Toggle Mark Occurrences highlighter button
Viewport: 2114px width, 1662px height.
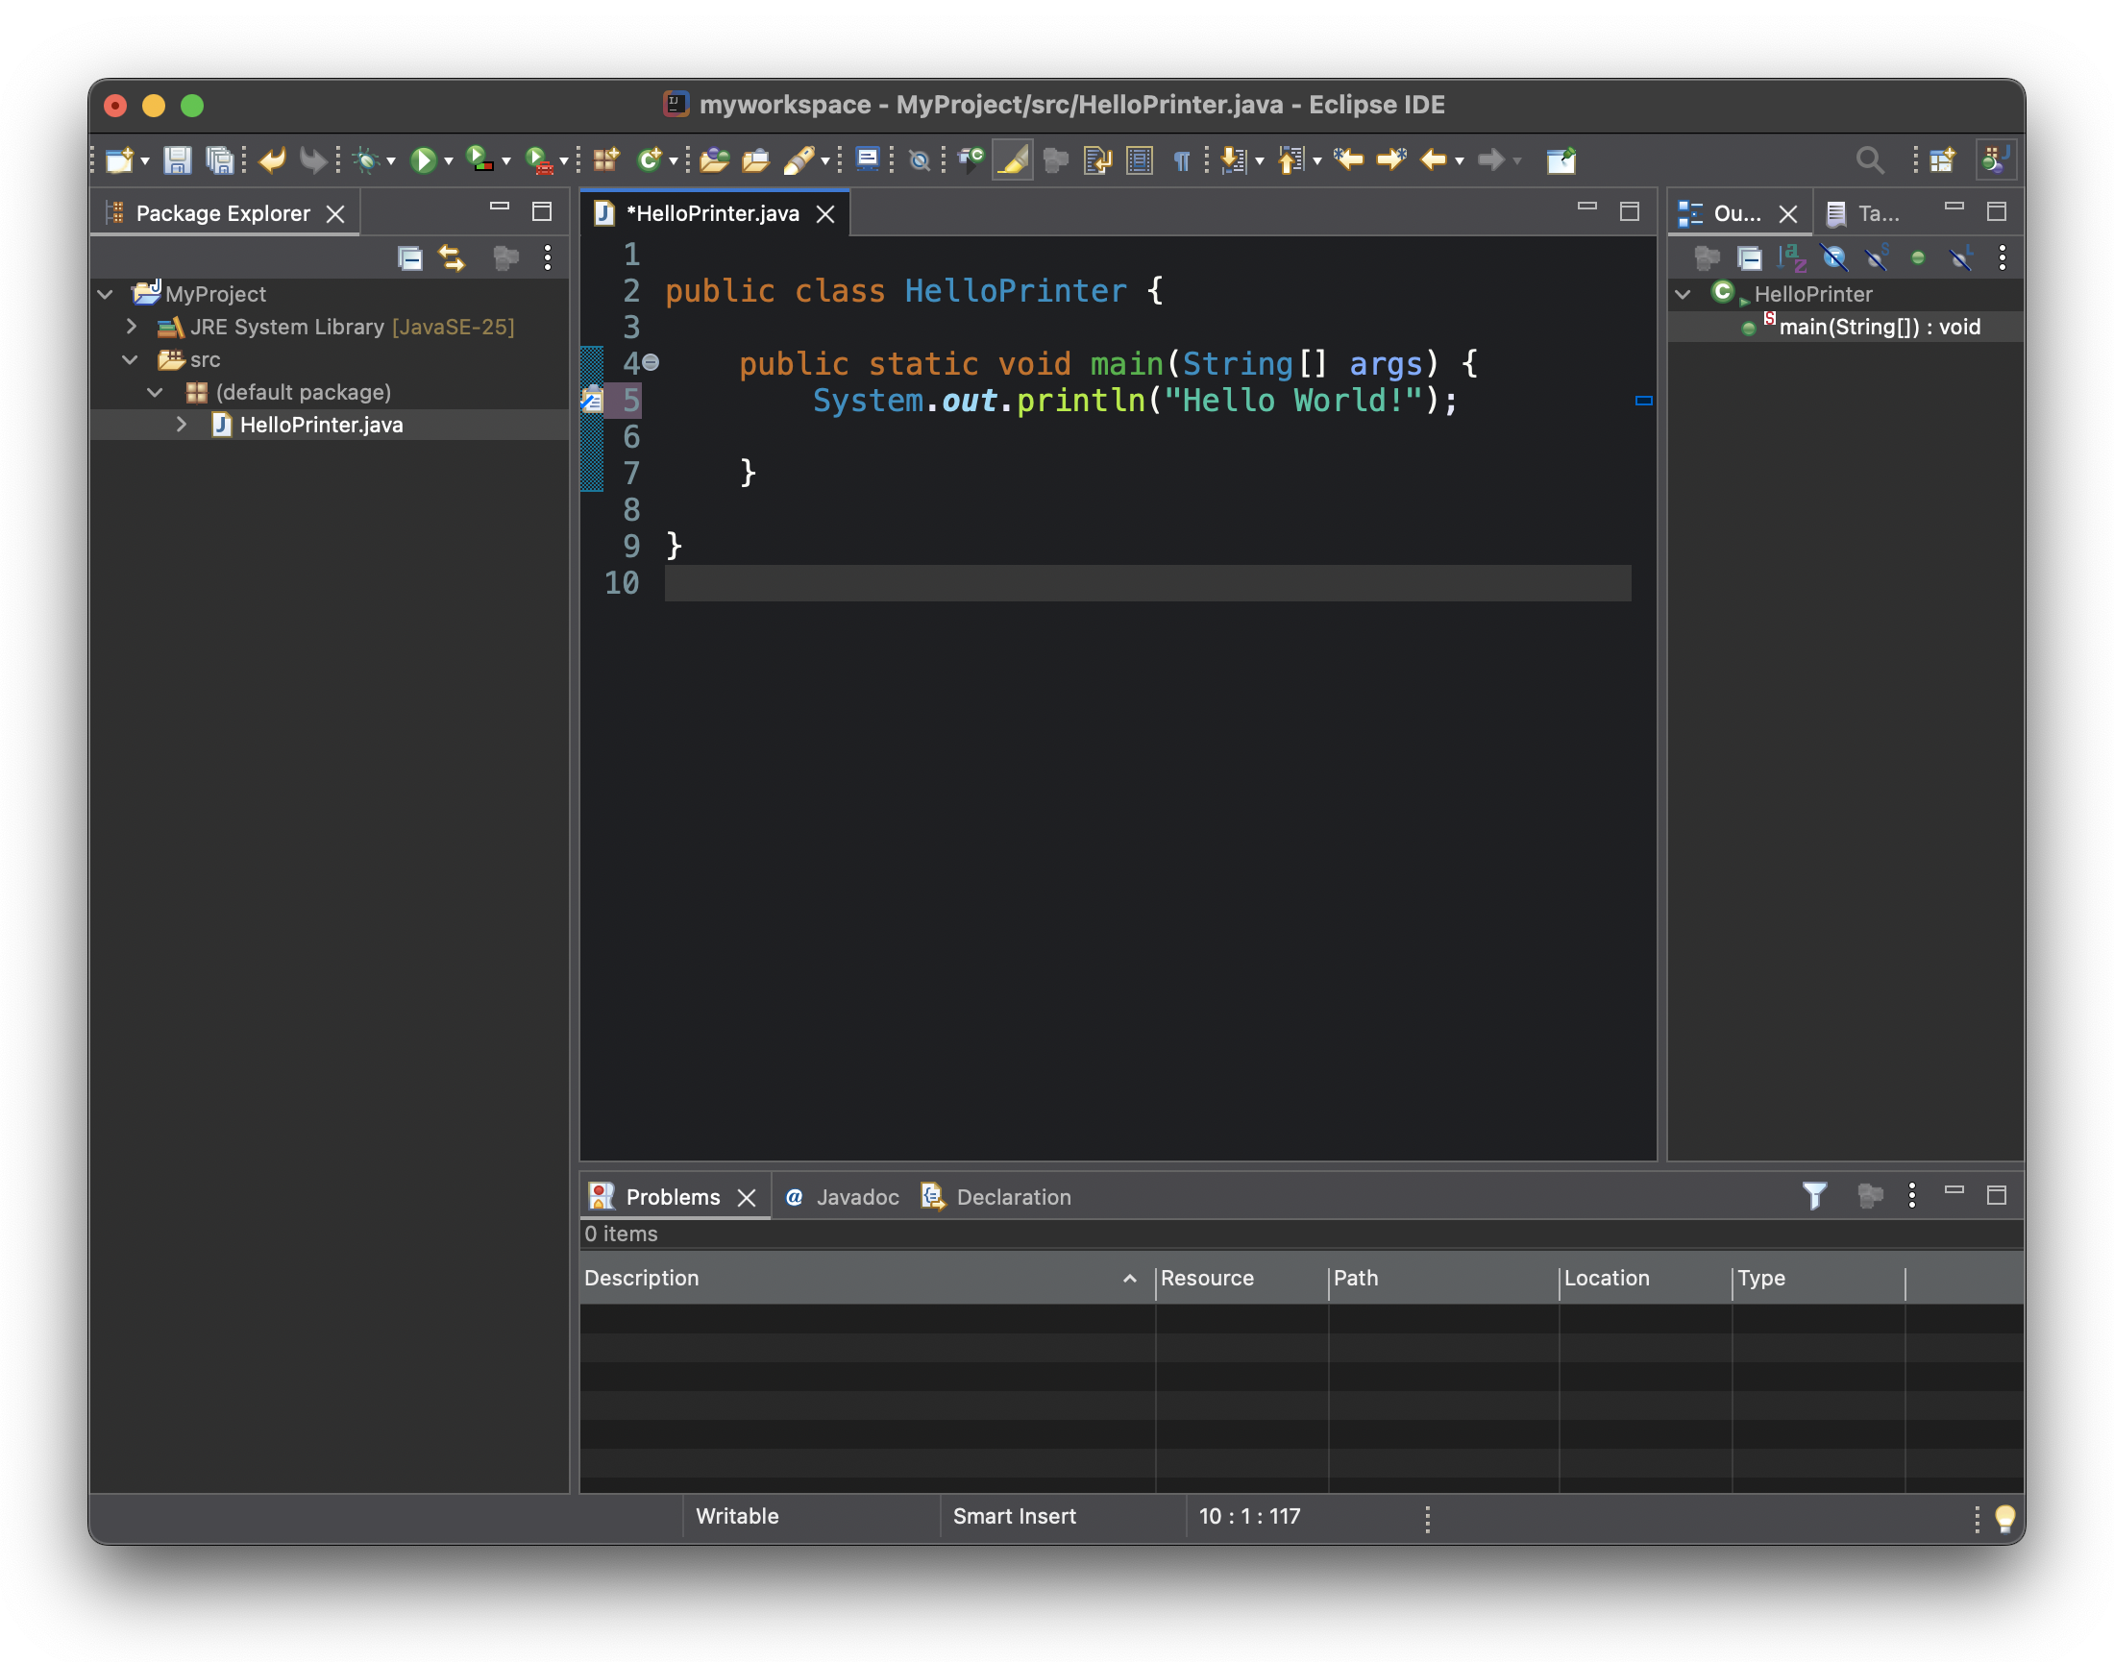1012,159
